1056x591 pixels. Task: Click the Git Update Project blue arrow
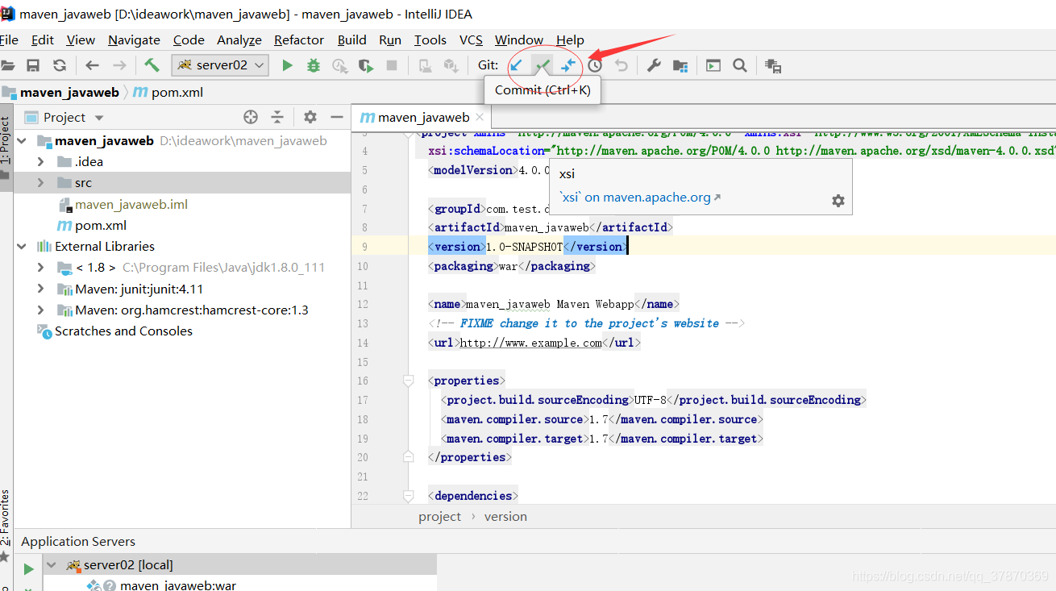pyautogui.click(x=517, y=65)
